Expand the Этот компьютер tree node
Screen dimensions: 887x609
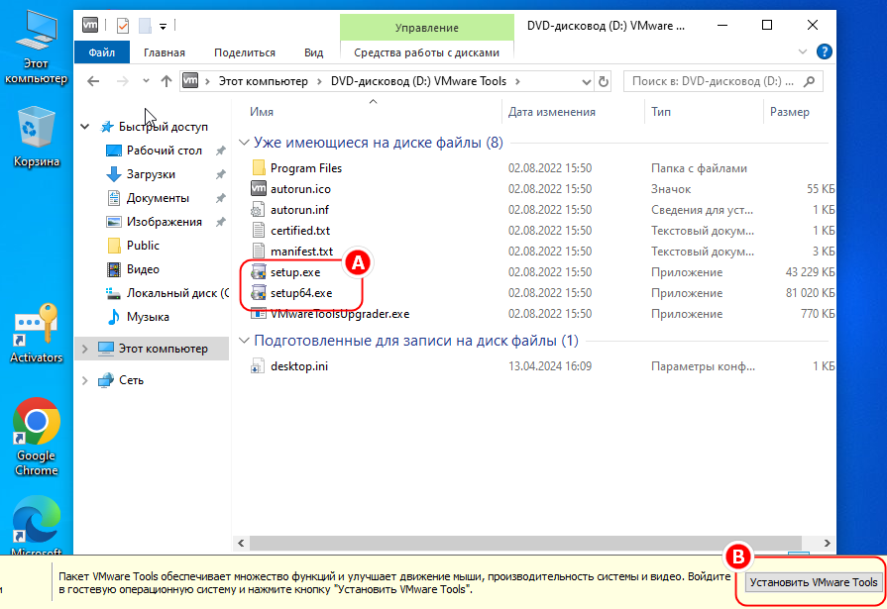coord(85,349)
